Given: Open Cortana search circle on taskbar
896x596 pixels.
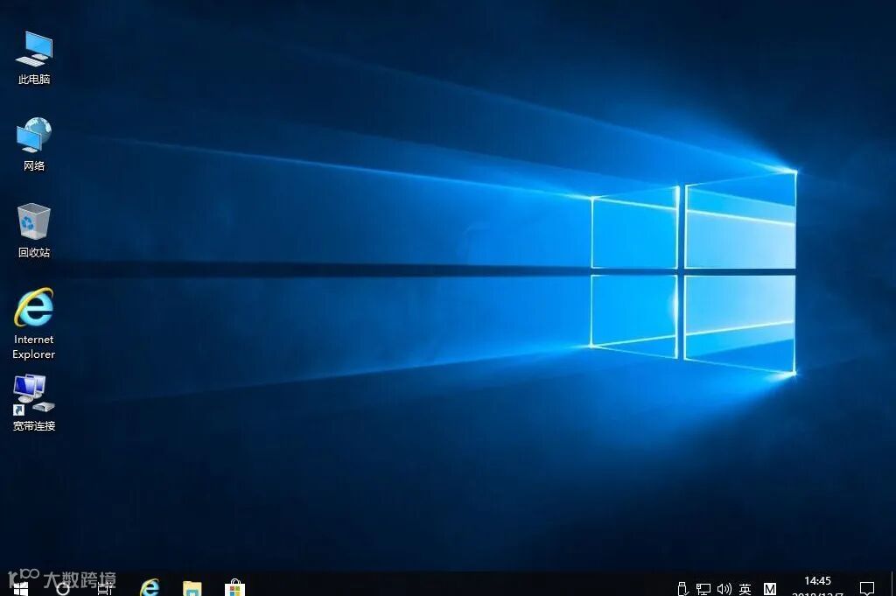Looking at the screenshot, I should [63, 589].
